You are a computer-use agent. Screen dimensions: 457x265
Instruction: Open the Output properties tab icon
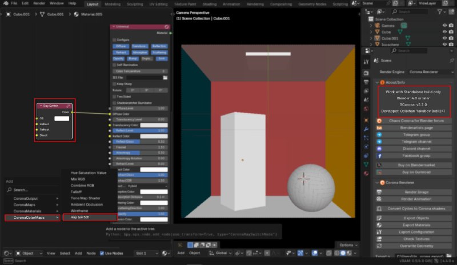[x=366, y=82]
